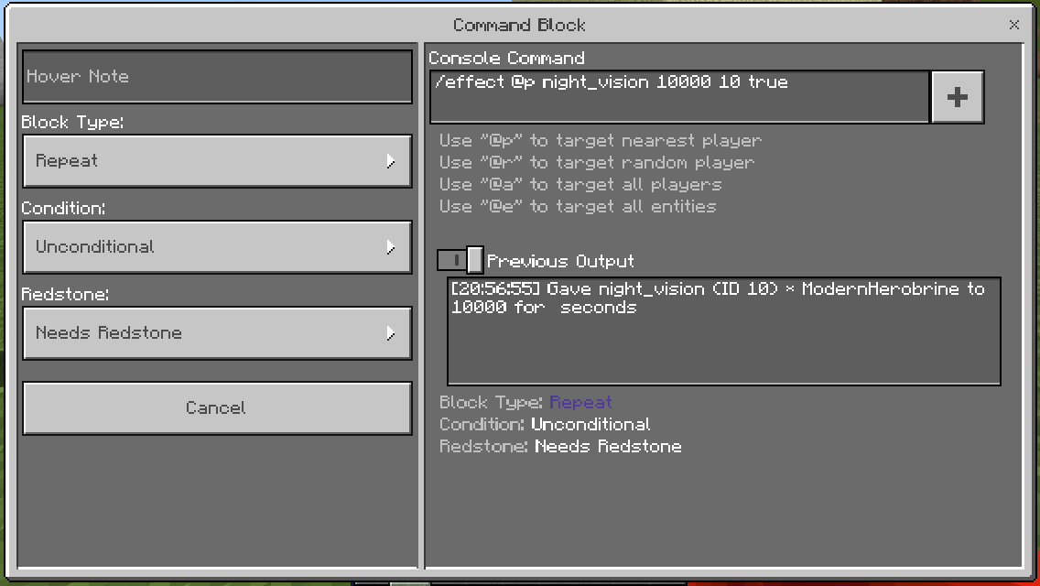Click the previous output log text box

[723, 331]
